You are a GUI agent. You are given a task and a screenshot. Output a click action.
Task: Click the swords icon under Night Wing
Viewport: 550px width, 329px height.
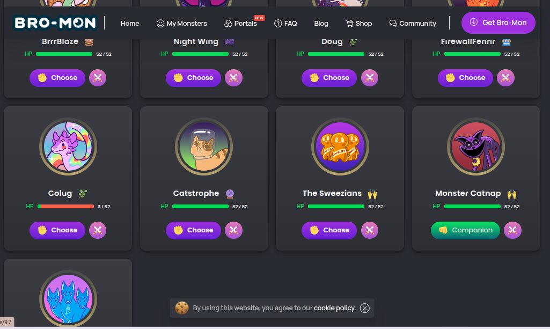[x=233, y=78]
